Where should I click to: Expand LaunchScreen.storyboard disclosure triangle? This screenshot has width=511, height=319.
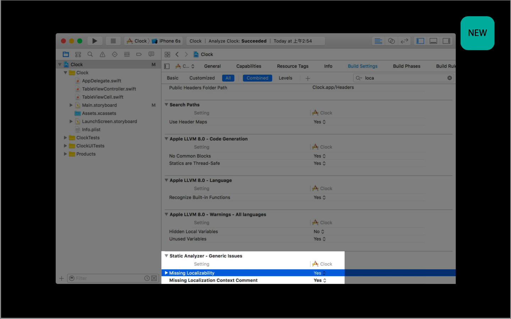(71, 122)
